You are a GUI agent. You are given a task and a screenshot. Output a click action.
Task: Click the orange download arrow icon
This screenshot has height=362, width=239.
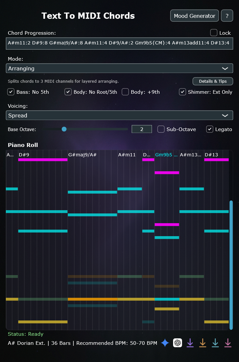tap(203, 343)
